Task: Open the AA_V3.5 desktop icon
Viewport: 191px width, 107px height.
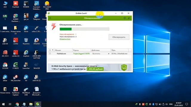Action: pyautogui.click(x=5, y=53)
